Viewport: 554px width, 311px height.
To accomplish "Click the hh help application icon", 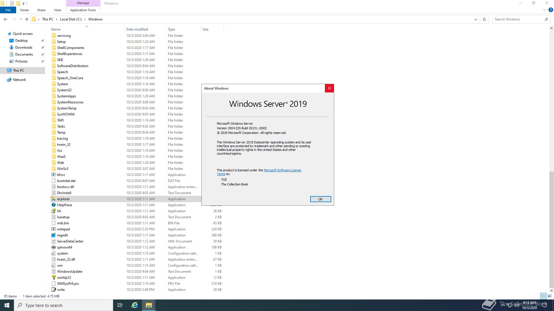I will pos(53,211).
